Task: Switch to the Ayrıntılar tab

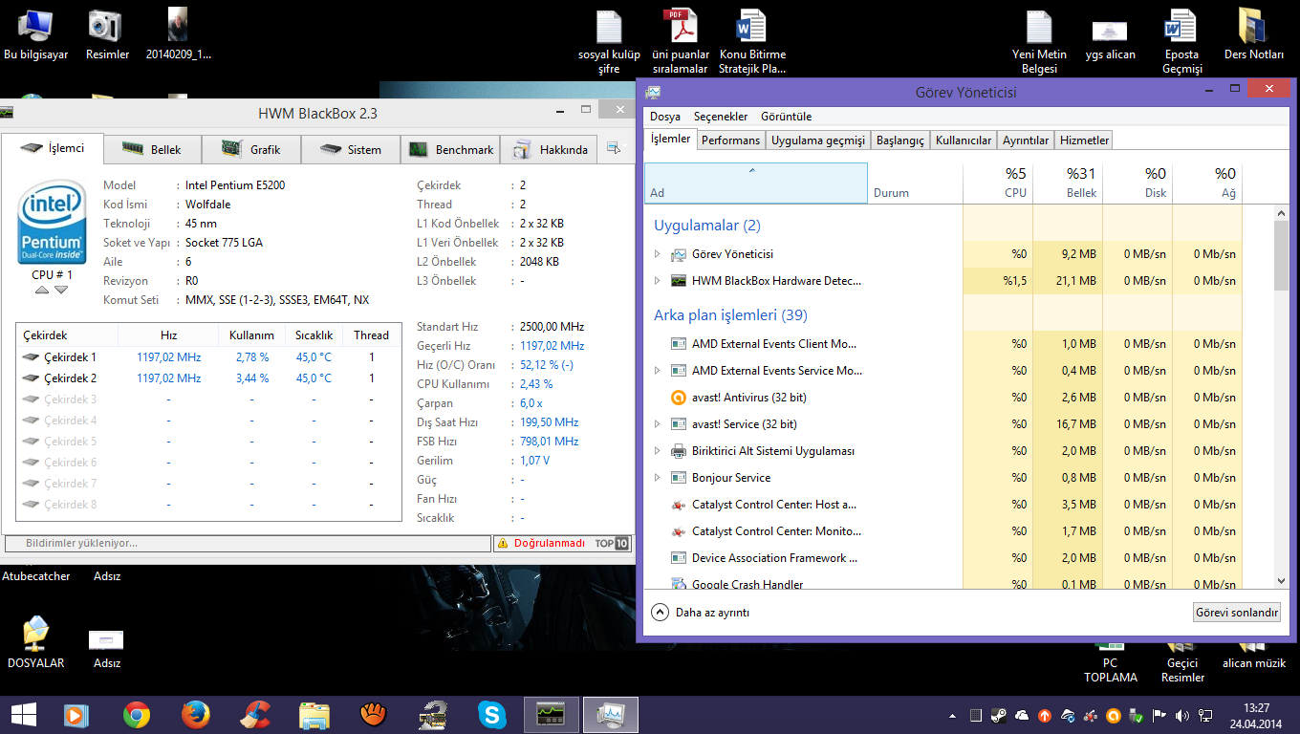Action: 1026,140
